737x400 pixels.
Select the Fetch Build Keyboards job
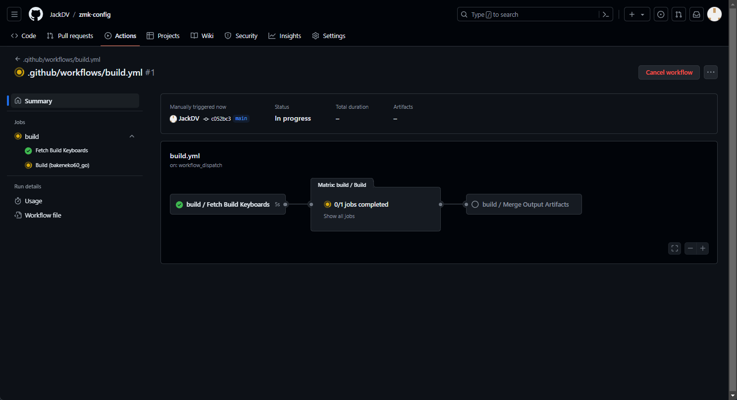61,150
